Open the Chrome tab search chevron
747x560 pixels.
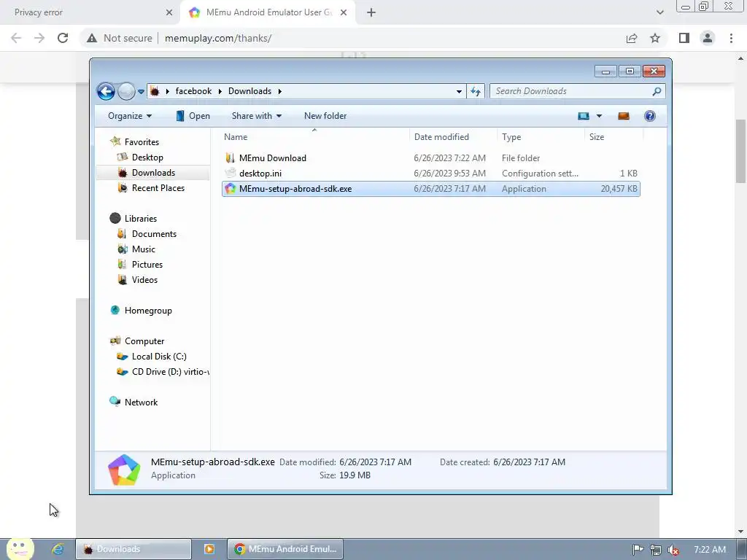pos(659,12)
